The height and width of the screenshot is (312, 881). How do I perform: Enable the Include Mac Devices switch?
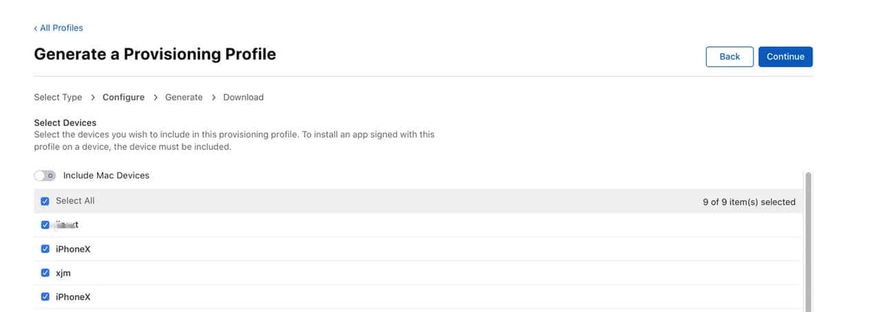[x=45, y=176]
